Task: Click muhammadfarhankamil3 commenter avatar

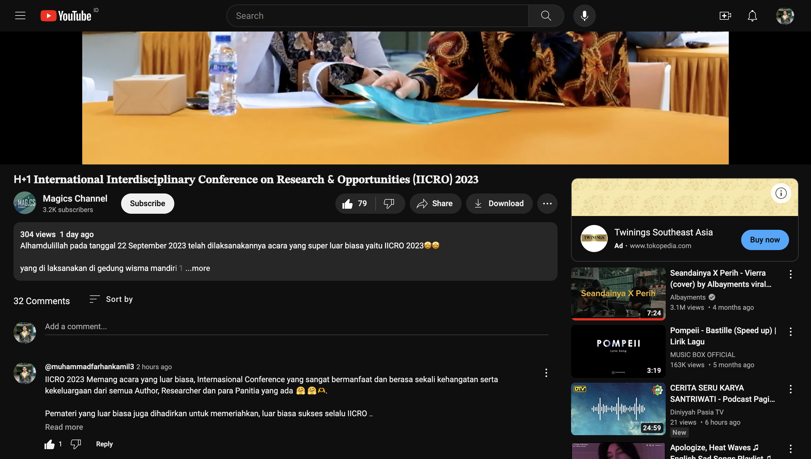Action: [x=24, y=373]
